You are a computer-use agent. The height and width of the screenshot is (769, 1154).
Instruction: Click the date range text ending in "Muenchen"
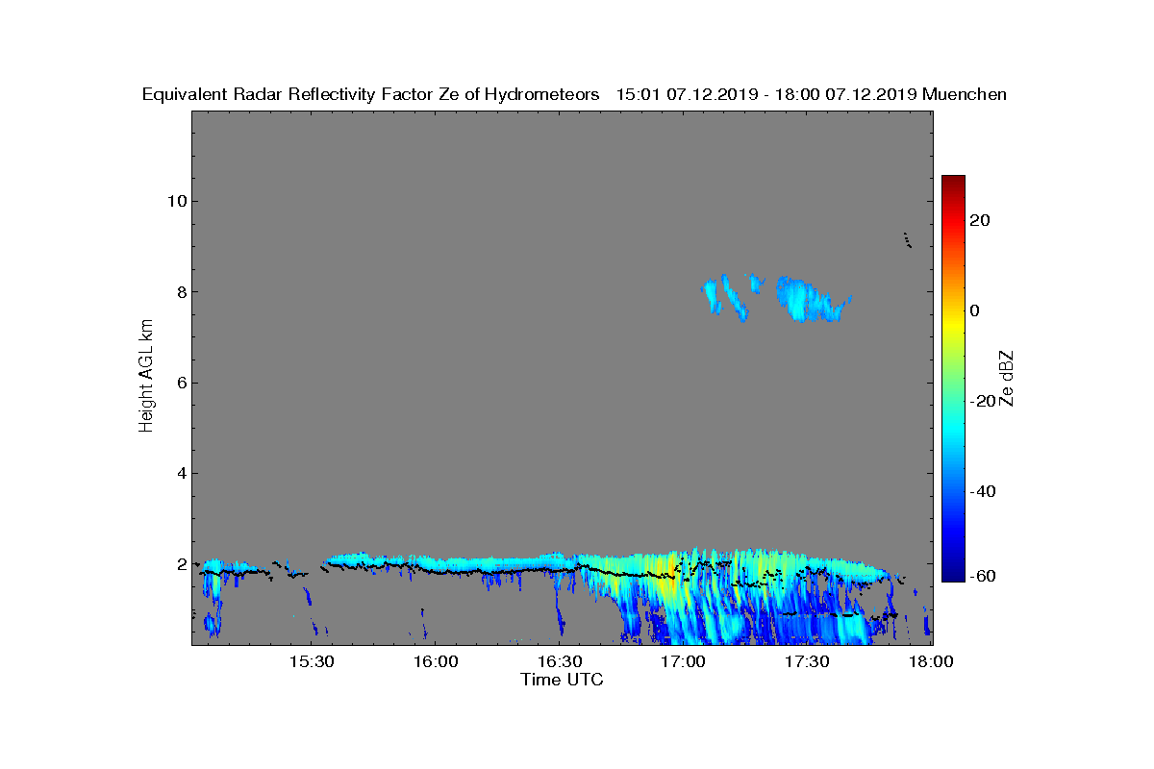811,94
